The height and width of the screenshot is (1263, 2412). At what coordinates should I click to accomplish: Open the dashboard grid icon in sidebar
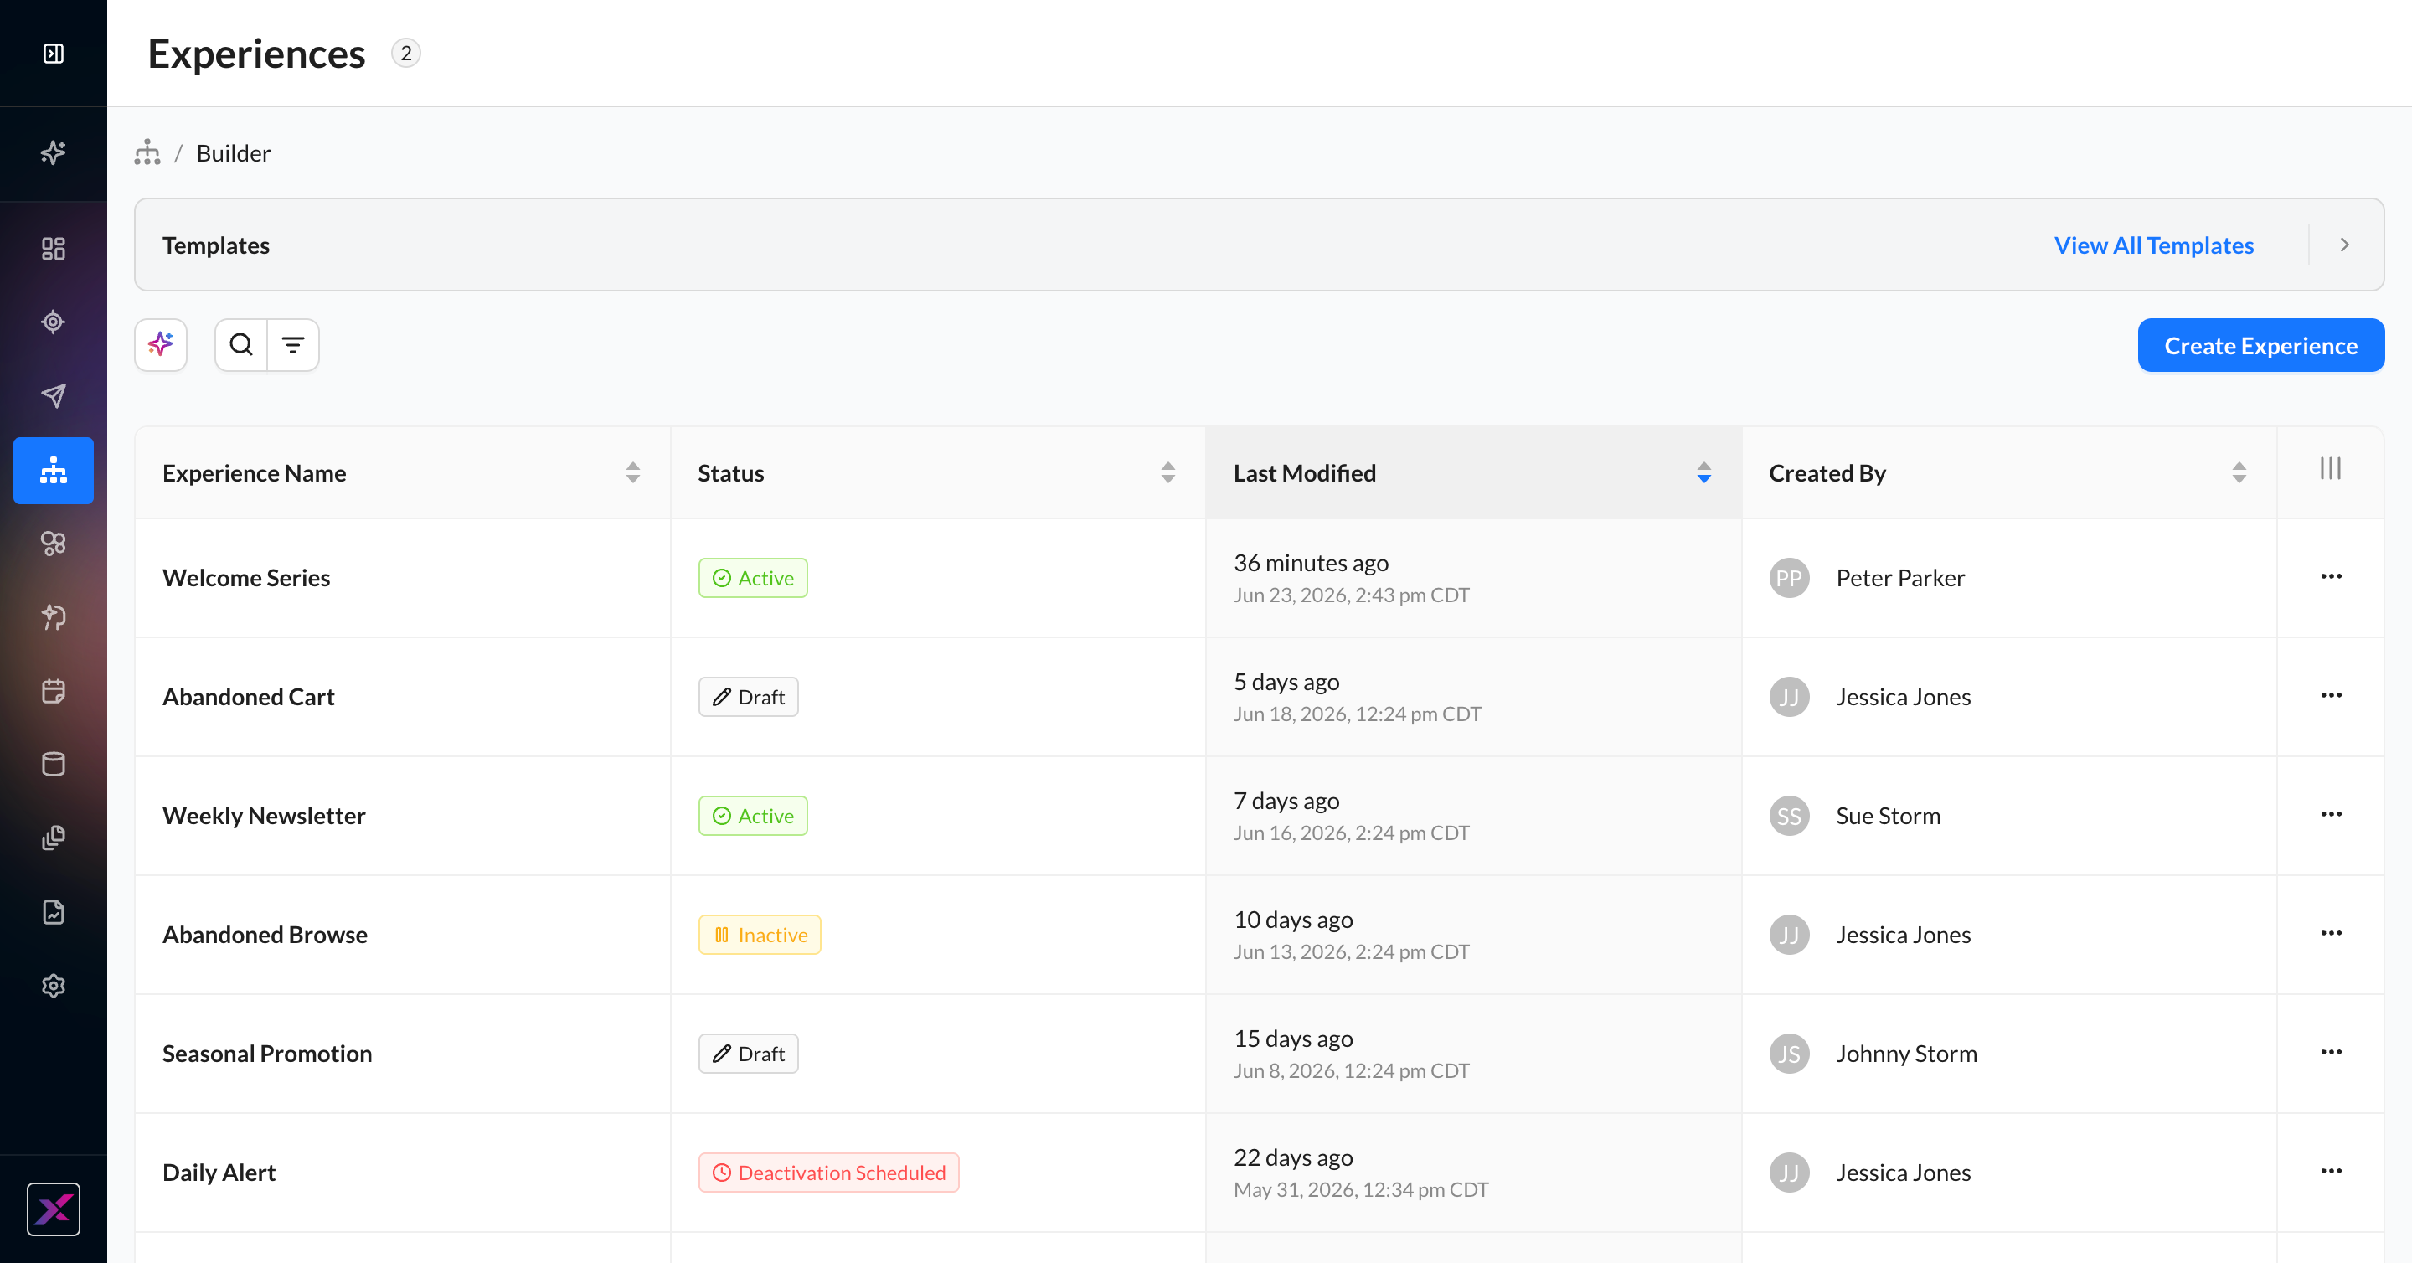coord(54,248)
